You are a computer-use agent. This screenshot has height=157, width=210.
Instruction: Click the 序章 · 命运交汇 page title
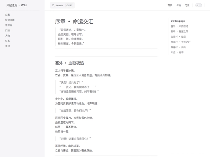[x=74, y=22]
